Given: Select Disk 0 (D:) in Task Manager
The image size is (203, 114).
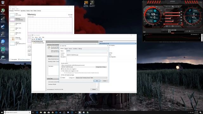Looking at the screenshot, I should [17, 24].
